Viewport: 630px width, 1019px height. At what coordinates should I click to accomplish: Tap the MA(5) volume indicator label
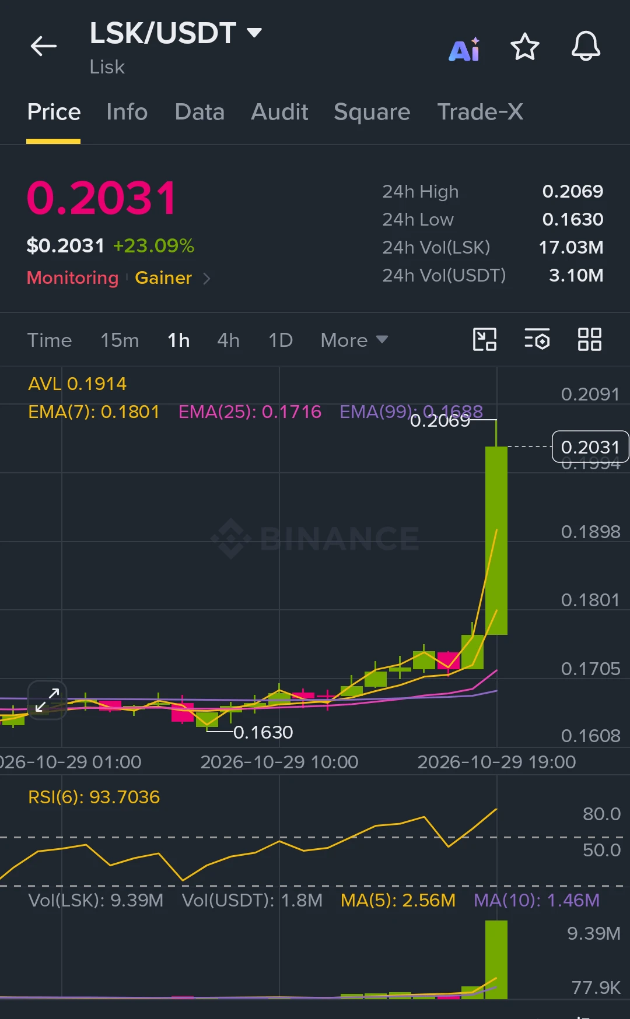[398, 900]
